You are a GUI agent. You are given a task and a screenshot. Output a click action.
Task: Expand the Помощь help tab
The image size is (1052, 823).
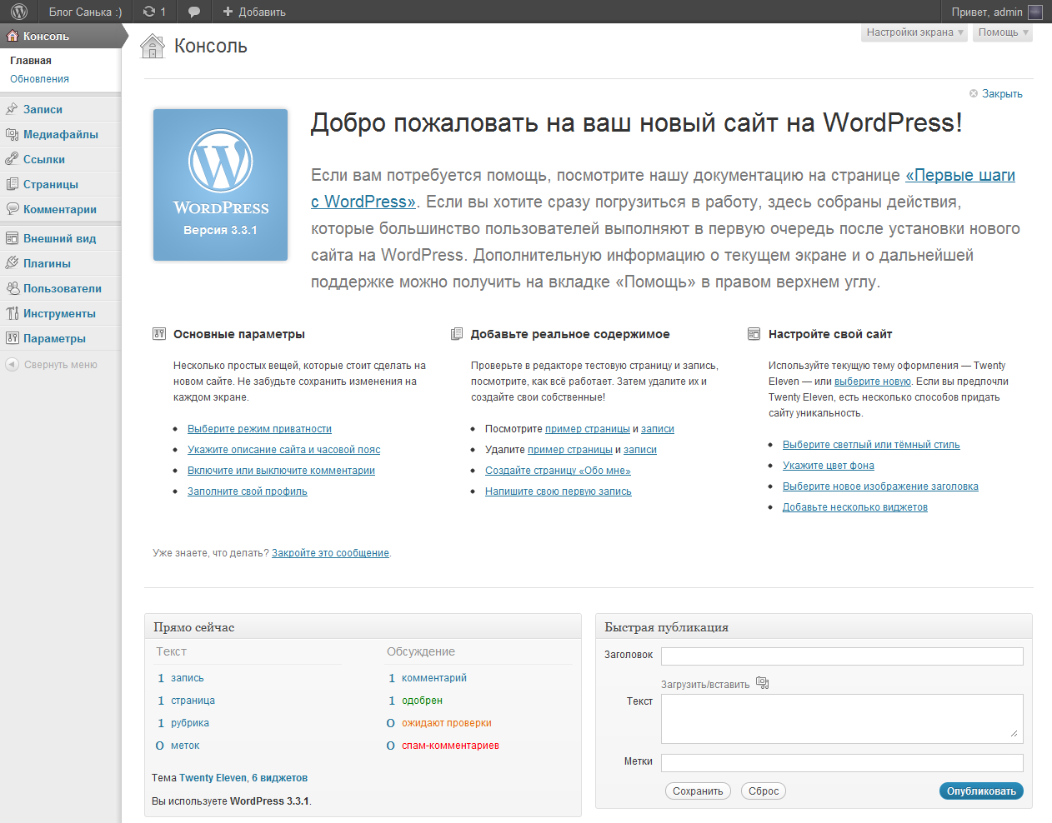(x=1003, y=32)
